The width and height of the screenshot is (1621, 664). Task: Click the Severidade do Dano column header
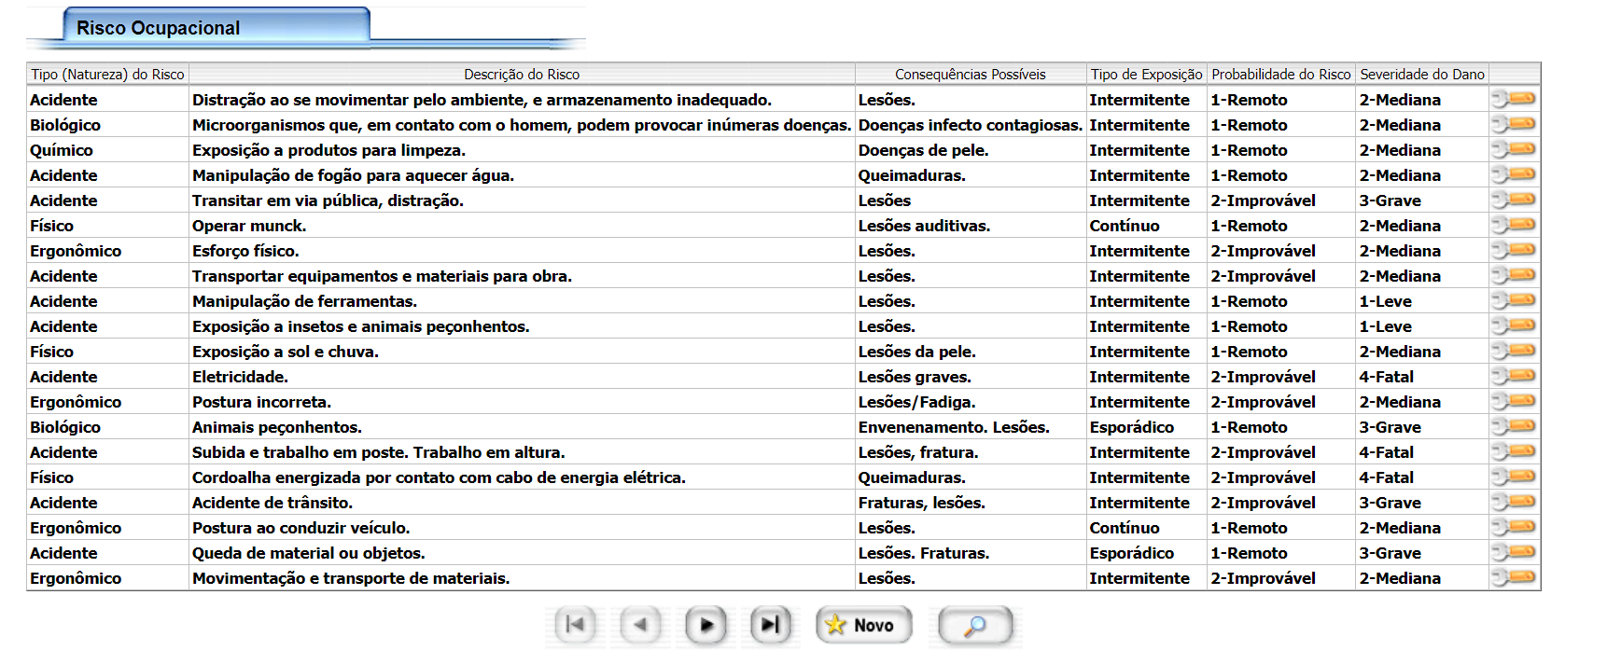1421,75
